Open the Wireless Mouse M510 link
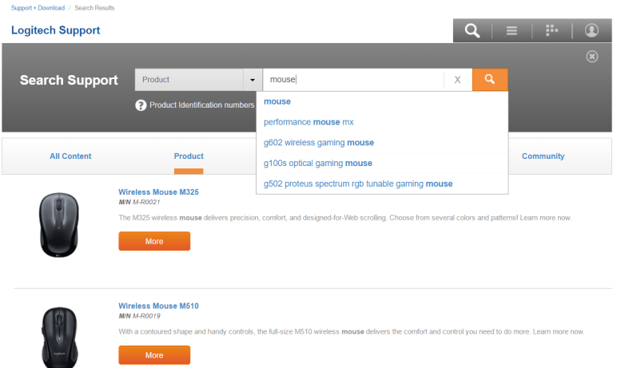 (158, 306)
